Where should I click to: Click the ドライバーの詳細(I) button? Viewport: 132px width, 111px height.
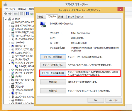tap(53, 57)
